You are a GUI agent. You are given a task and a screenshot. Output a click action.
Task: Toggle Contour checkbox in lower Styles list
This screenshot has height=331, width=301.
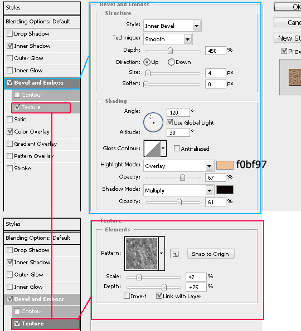tap(17, 312)
